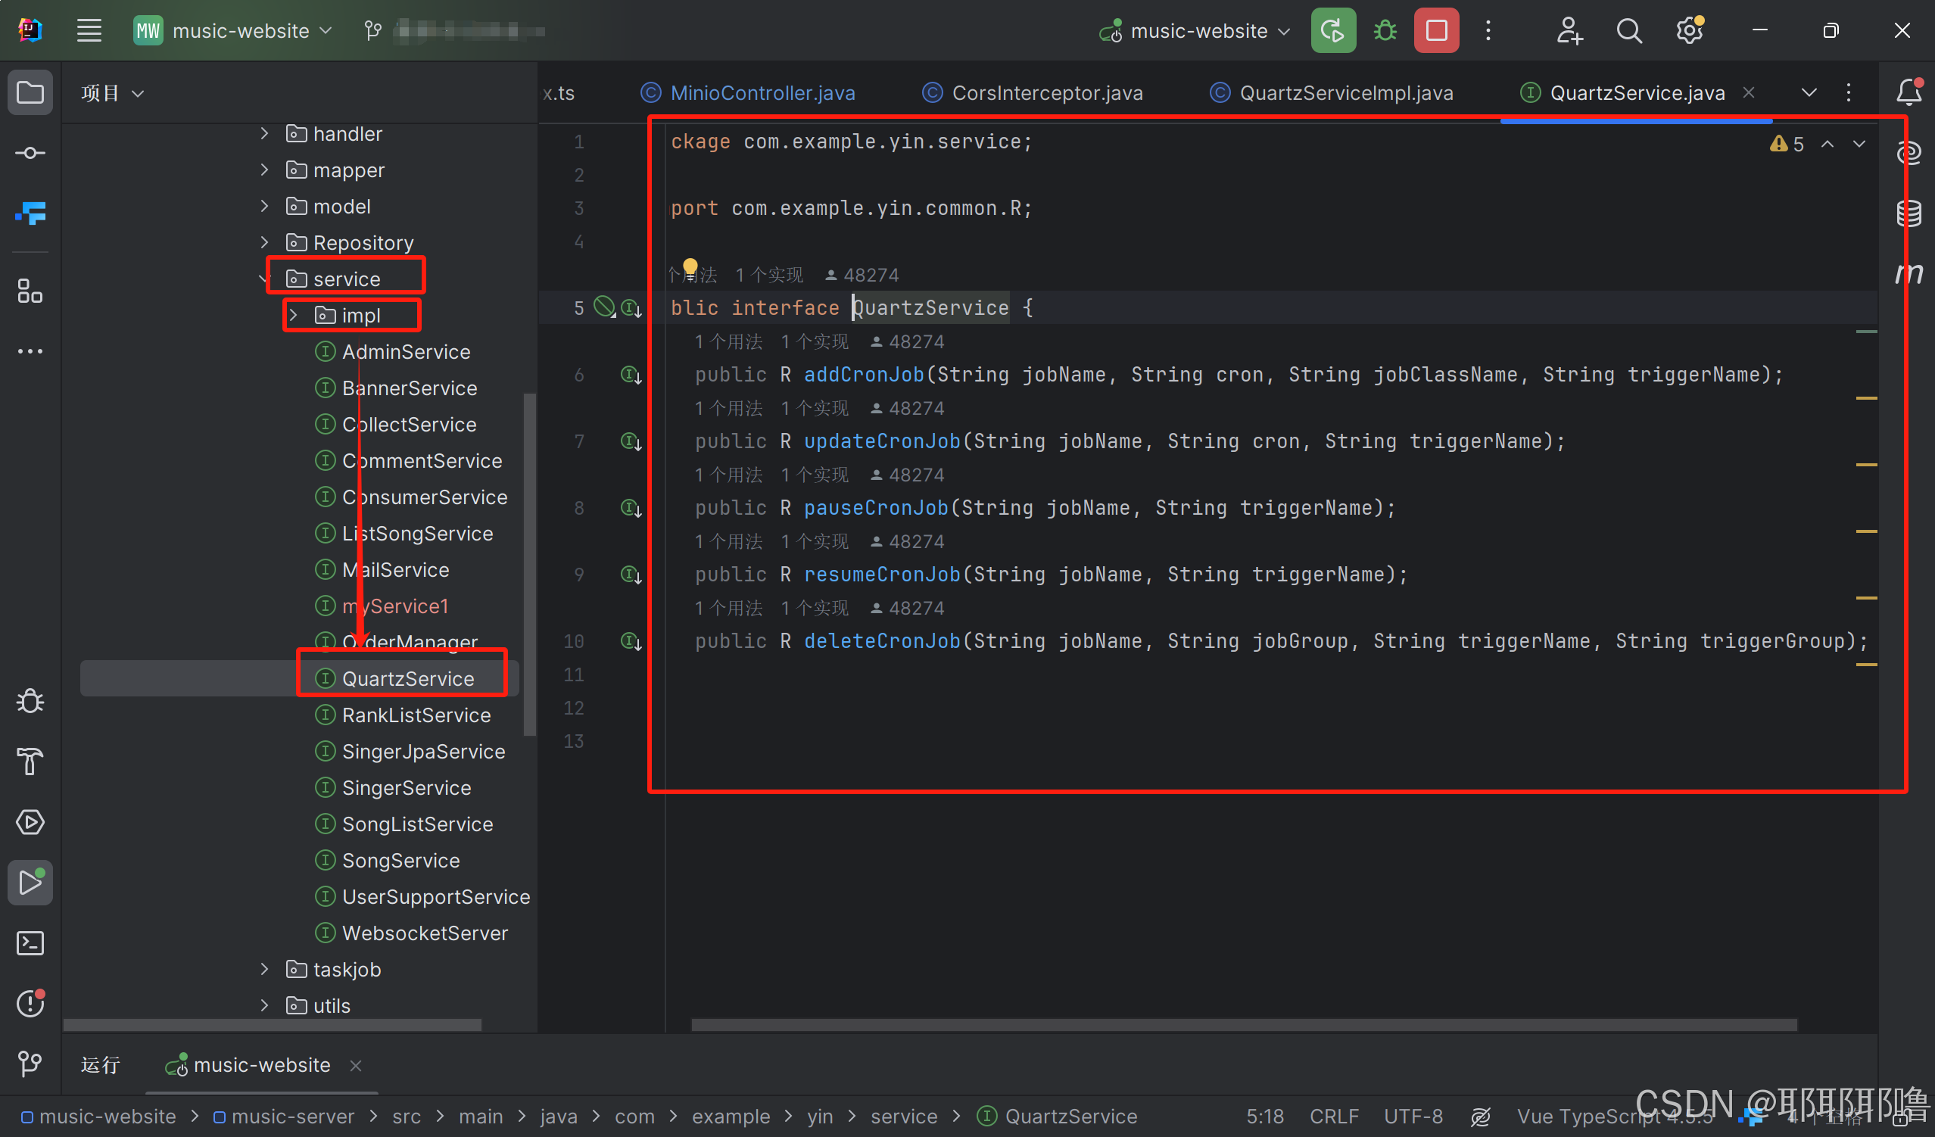Switch to the MinioController.java tab
This screenshot has height=1137, width=1935.
(x=762, y=93)
